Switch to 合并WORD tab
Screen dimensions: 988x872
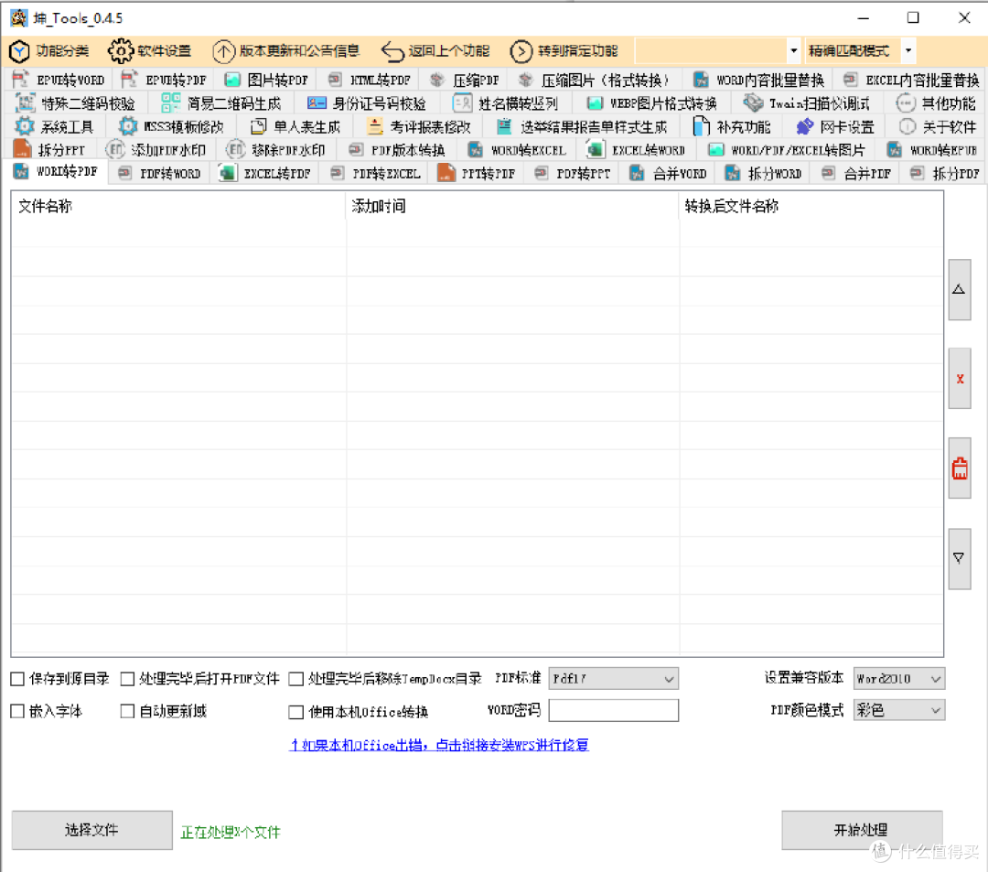pos(668,173)
